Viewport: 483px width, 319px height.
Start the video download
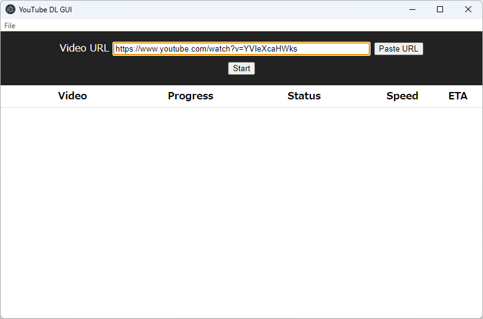241,69
